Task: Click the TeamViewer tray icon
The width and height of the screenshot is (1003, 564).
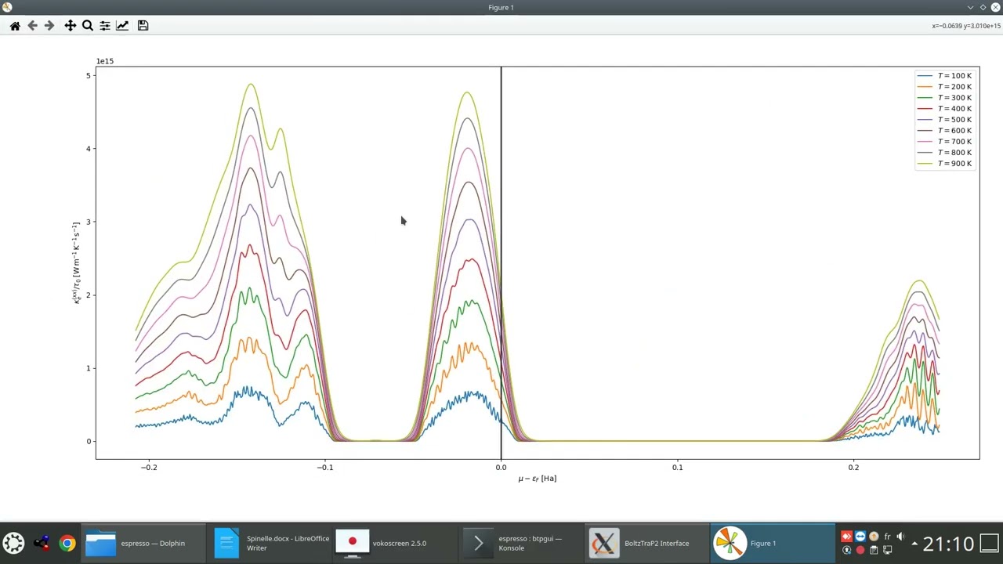Action: coord(860,537)
